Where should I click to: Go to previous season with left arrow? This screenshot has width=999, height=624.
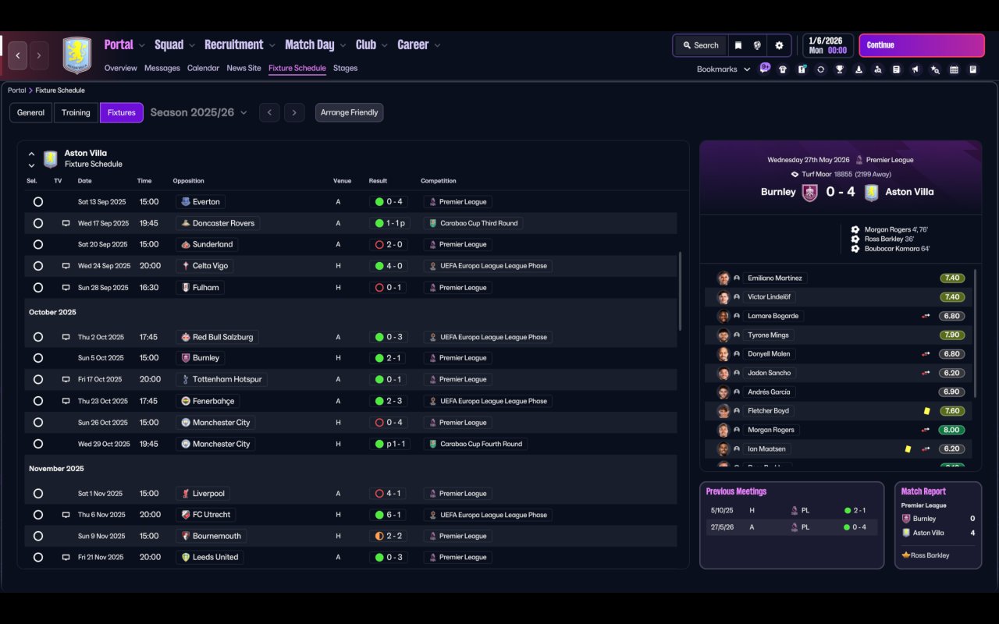click(269, 113)
